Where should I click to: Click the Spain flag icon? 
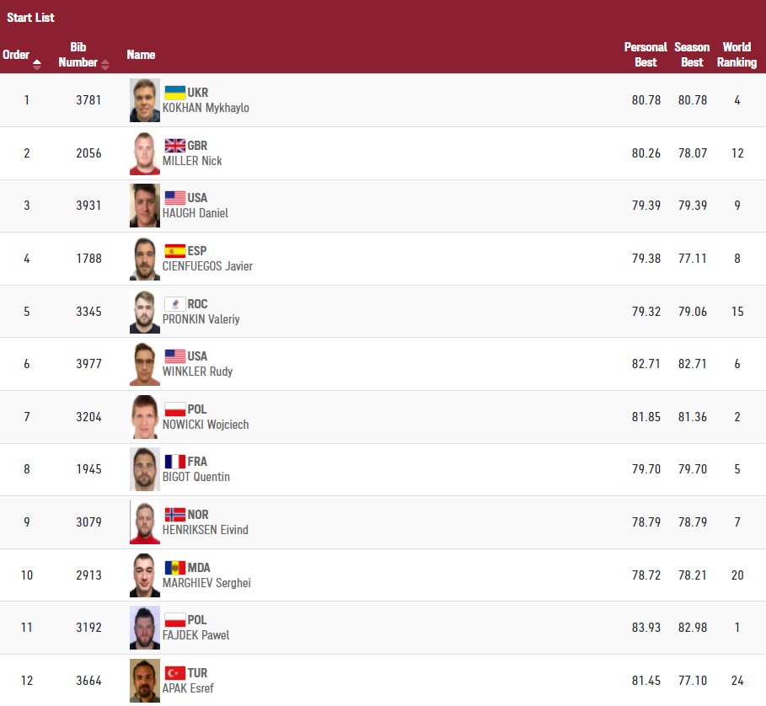pos(174,251)
